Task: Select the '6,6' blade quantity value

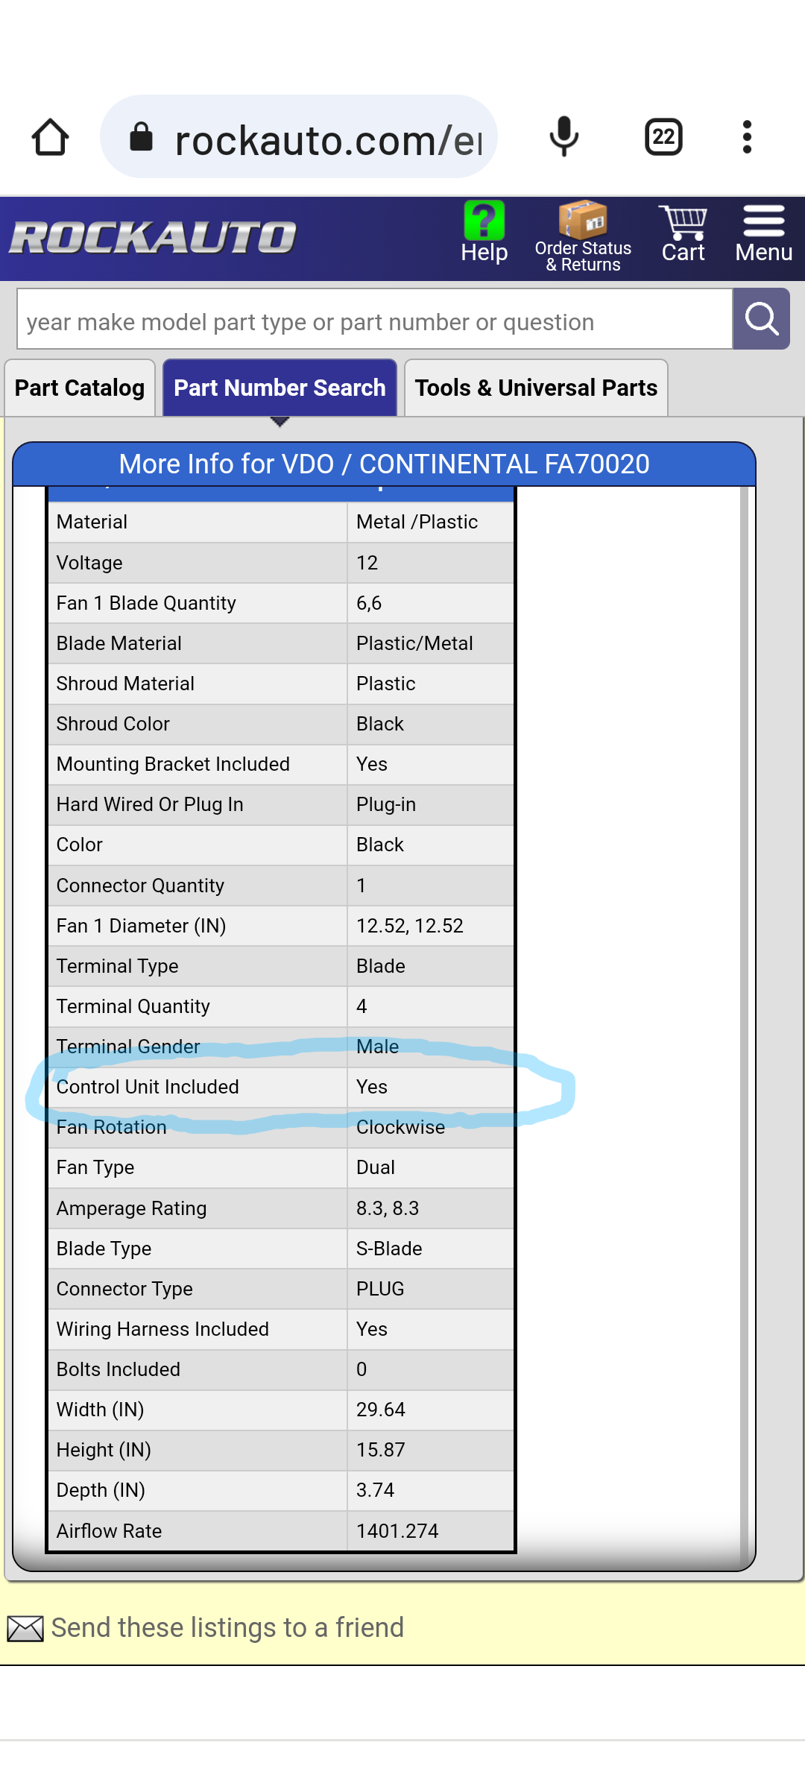Action: [369, 603]
